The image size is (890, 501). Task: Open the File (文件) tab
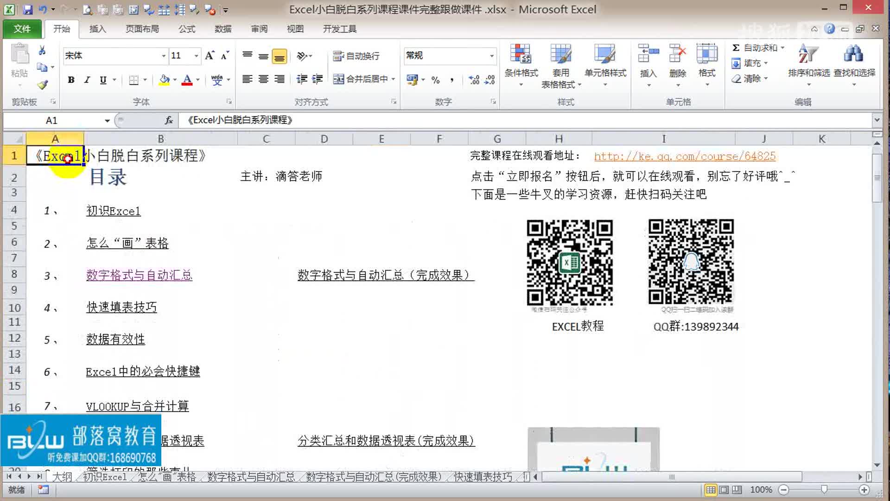[22, 29]
